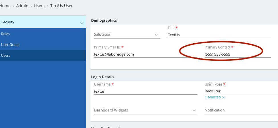Go to the Home breadcrumb
This screenshot has width=278, height=128.
[5, 6]
